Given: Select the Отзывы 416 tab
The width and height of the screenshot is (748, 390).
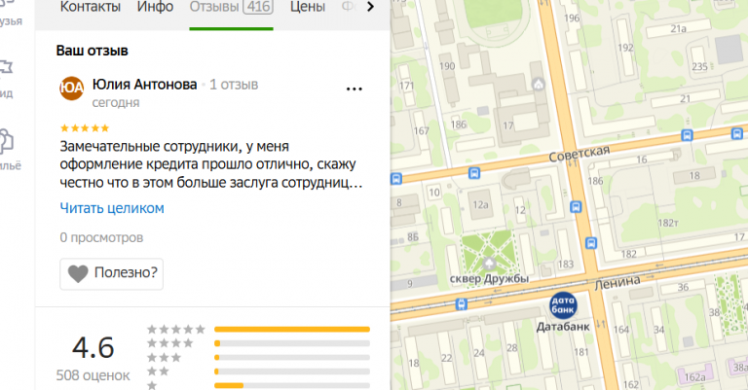Looking at the screenshot, I should [x=231, y=7].
